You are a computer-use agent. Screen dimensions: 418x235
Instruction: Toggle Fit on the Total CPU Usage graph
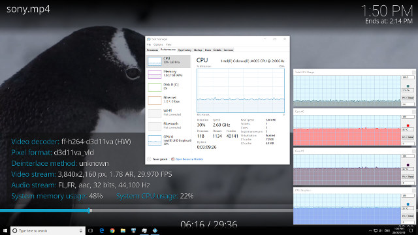[404, 98]
